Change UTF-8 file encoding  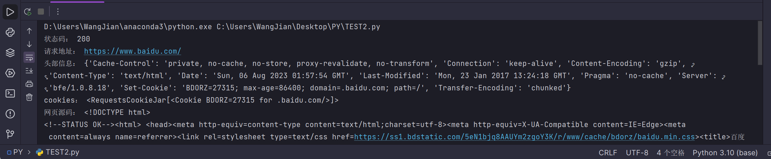click(637, 153)
